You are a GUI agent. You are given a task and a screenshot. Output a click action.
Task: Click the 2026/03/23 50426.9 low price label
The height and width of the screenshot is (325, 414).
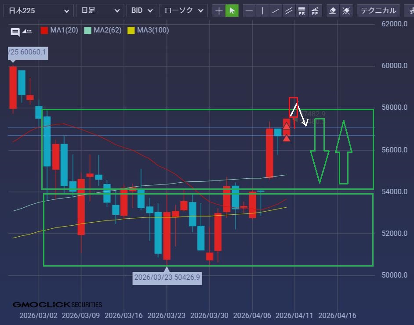coord(167,278)
